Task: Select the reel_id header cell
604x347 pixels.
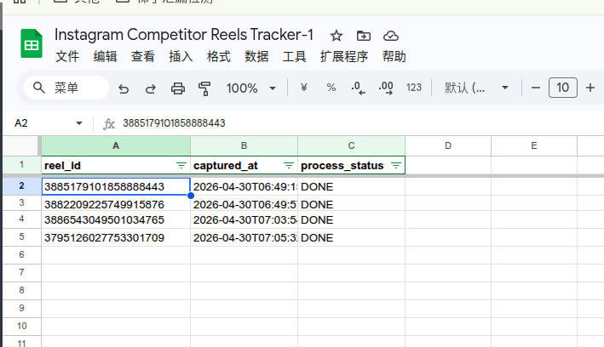Action: click(116, 166)
